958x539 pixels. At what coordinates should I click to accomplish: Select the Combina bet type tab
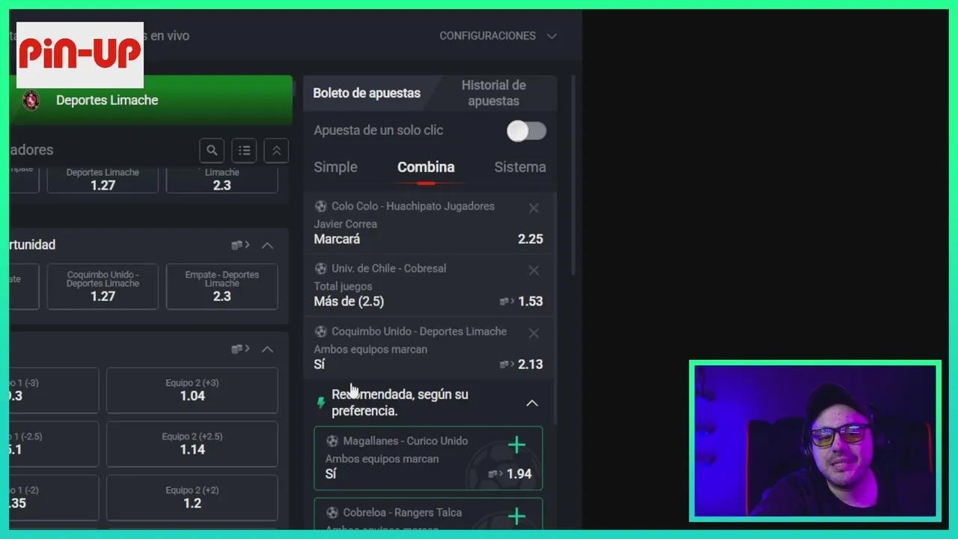click(x=426, y=167)
